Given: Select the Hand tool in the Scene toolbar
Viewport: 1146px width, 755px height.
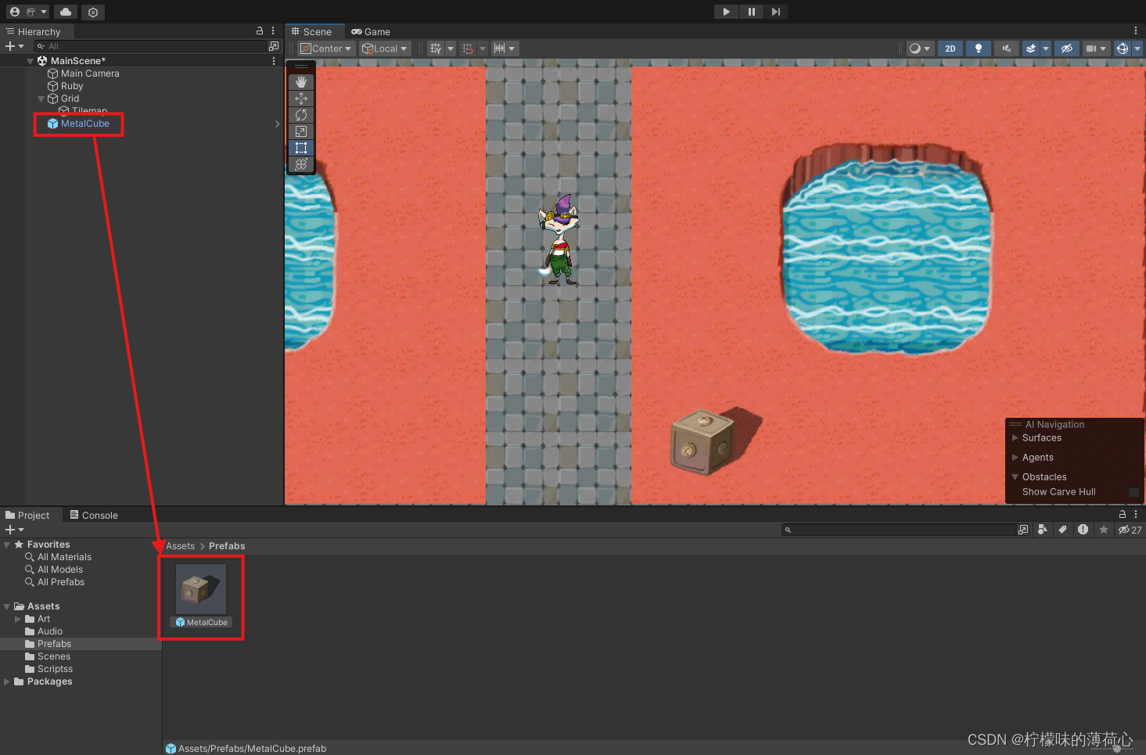Looking at the screenshot, I should pyautogui.click(x=301, y=81).
